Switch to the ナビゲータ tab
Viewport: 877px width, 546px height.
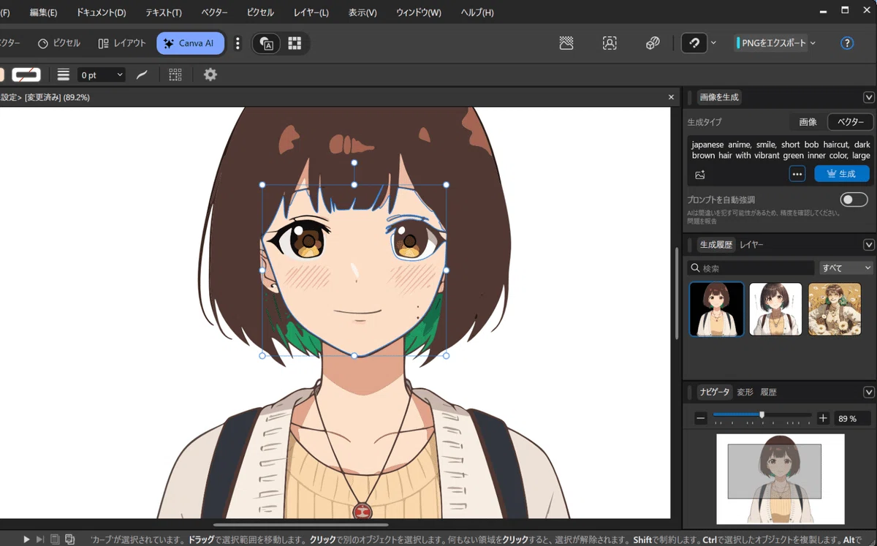(x=714, y=393)
